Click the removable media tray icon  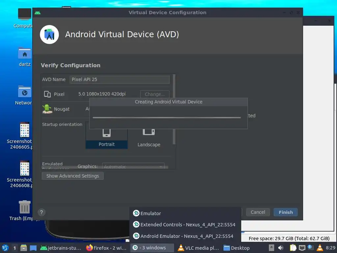272,248
